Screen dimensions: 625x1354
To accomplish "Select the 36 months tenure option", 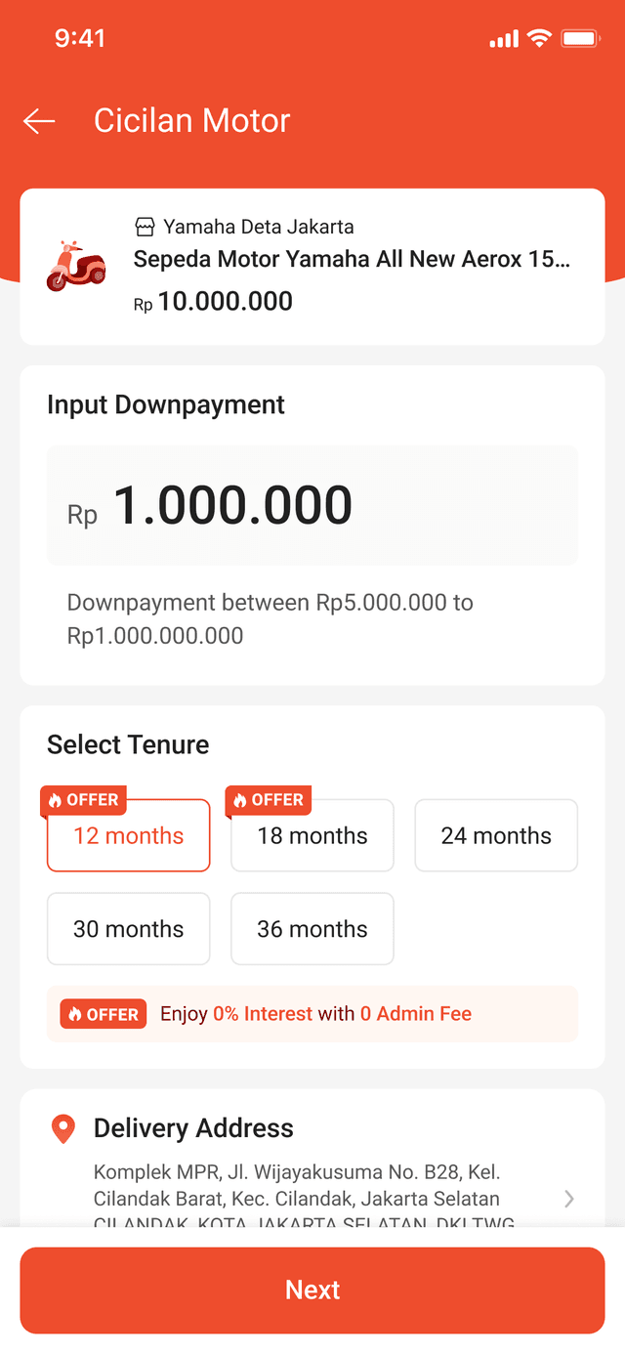I will pyautogui.click(x=312, y=929).
